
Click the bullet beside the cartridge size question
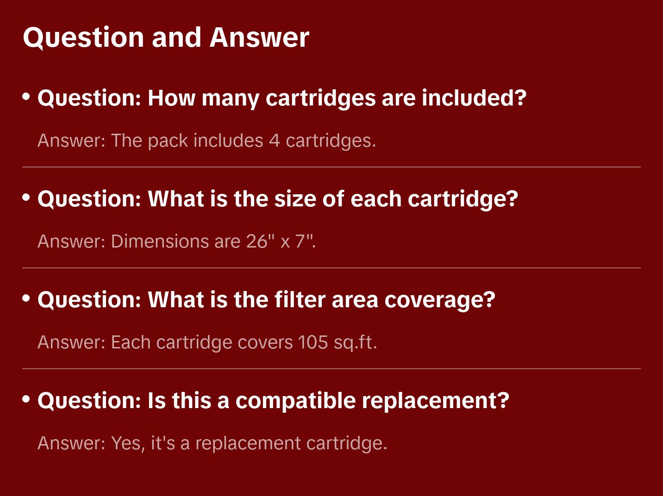coord(26,197)
